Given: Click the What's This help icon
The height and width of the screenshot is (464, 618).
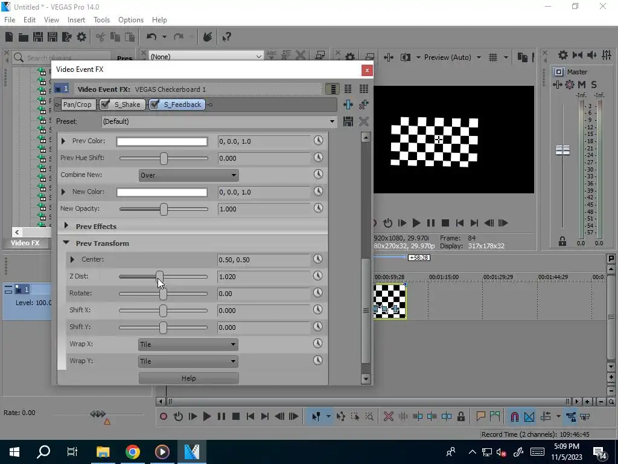Looking at the screenshot, I should (x=226, y=37).
